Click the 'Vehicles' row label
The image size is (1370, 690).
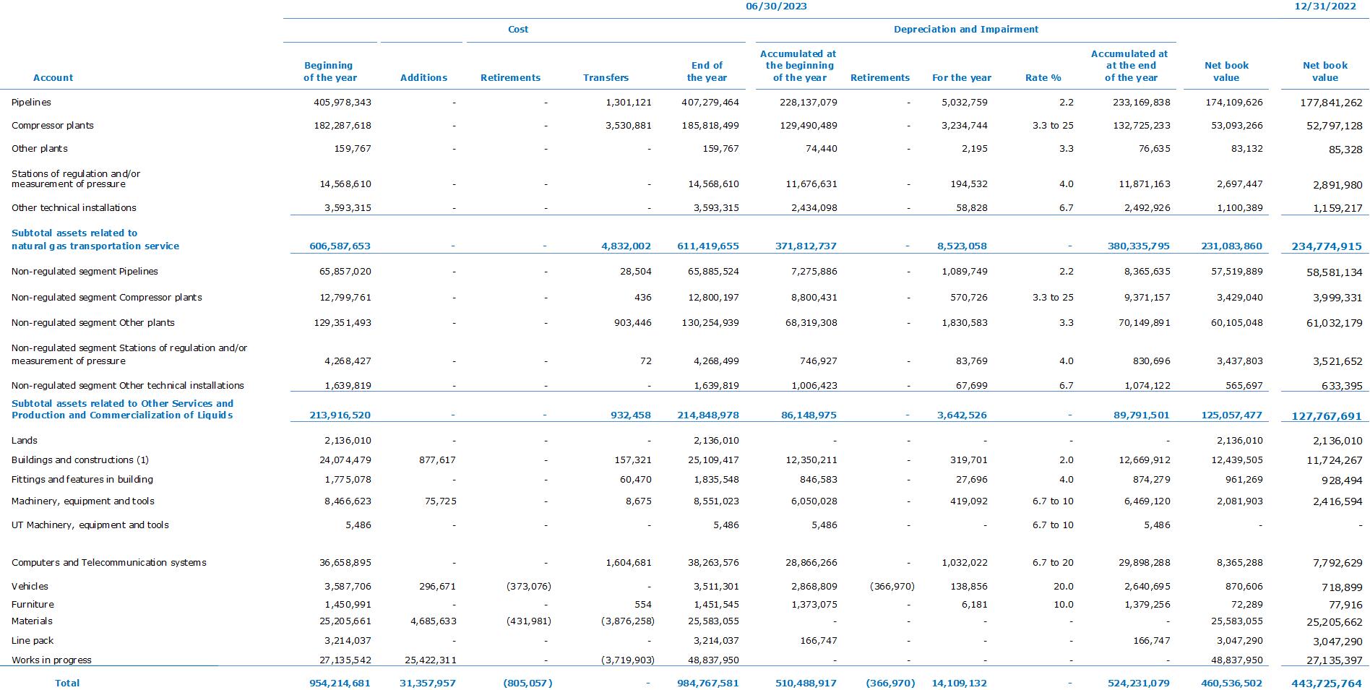[30, 587]
